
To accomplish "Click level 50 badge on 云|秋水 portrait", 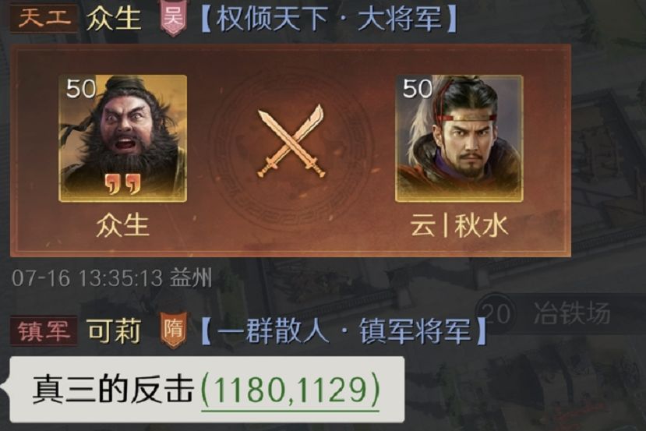I will 417,88.
